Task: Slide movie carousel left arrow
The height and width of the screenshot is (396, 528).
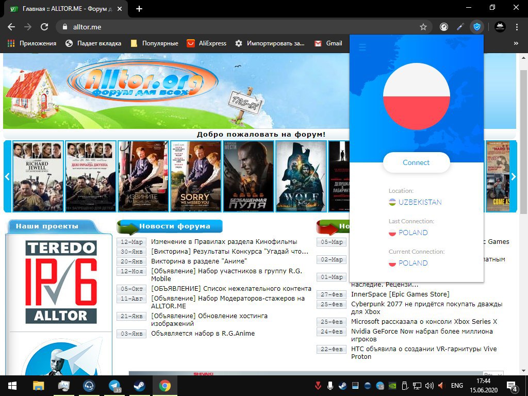Action: tap(7, 176)
